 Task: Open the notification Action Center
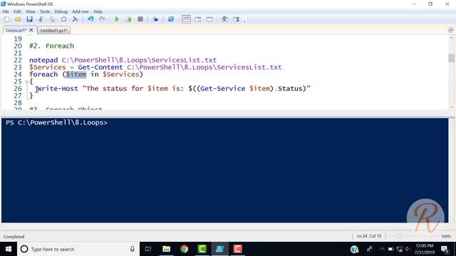click(x=445, y=249)
